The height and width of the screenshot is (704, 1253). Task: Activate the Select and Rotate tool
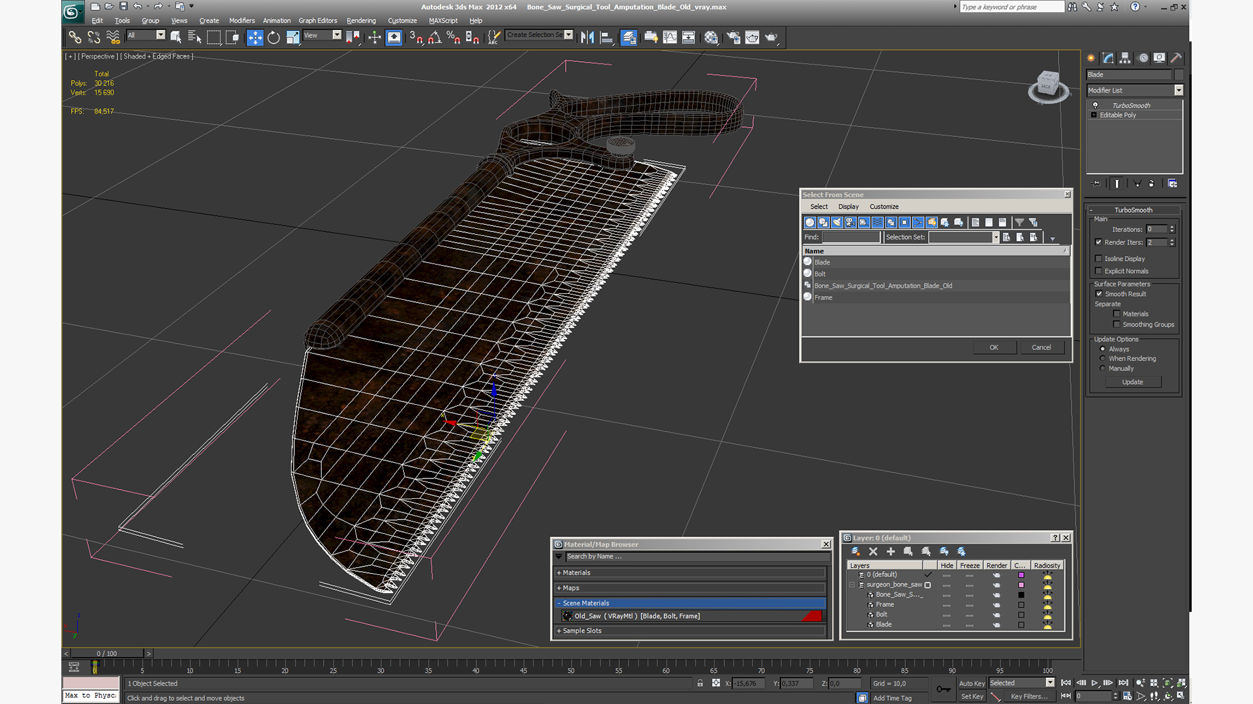pos(274,37)
